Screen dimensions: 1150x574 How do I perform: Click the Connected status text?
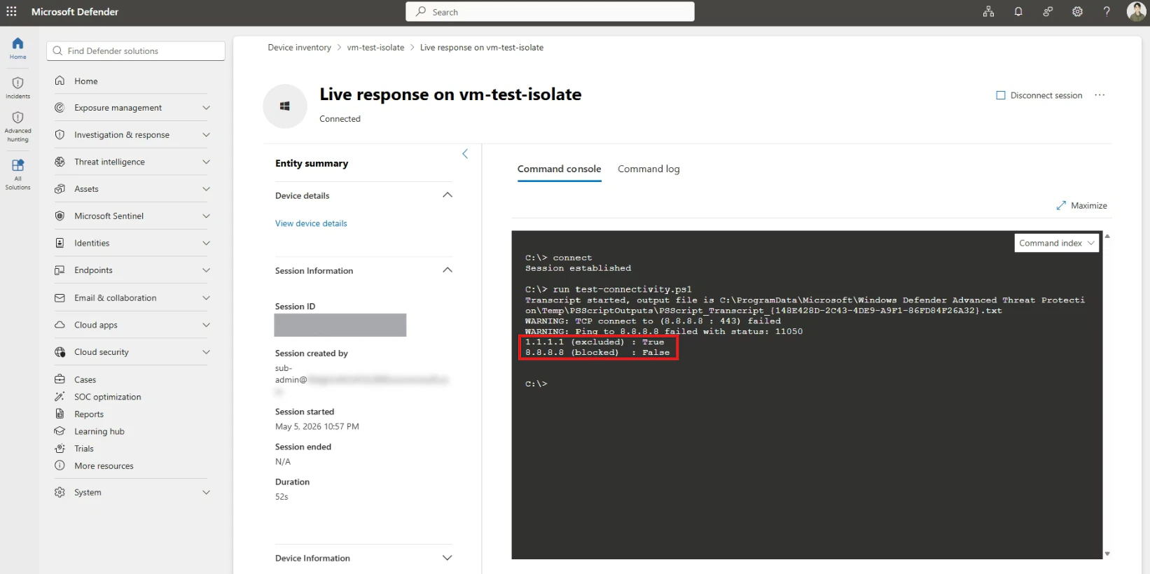[x=340, y=119]
